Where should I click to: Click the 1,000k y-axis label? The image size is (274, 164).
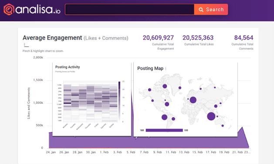click(38, 103)
